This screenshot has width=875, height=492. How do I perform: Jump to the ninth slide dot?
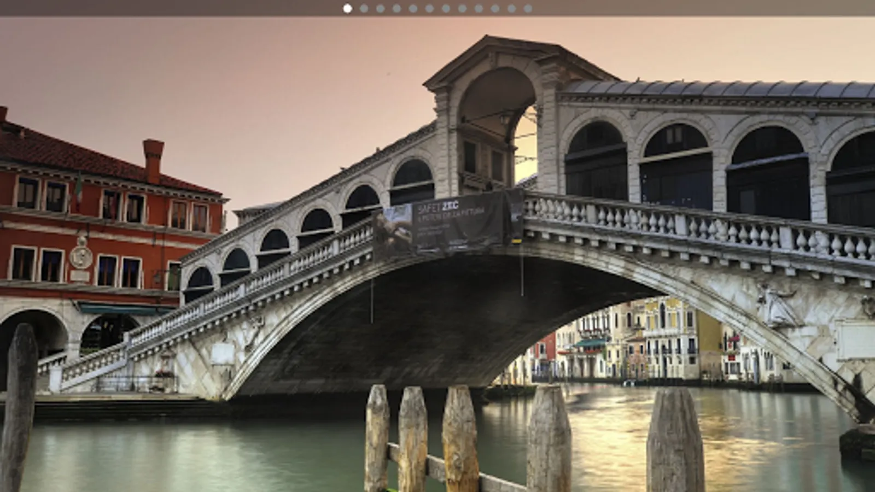tap(479, 8)
